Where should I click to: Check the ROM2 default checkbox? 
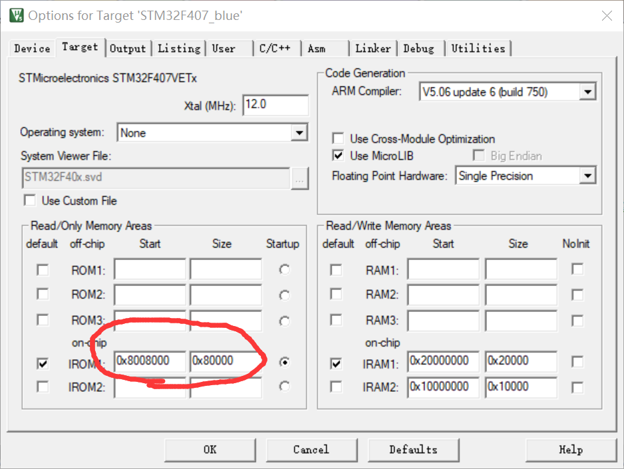point(43,294)
